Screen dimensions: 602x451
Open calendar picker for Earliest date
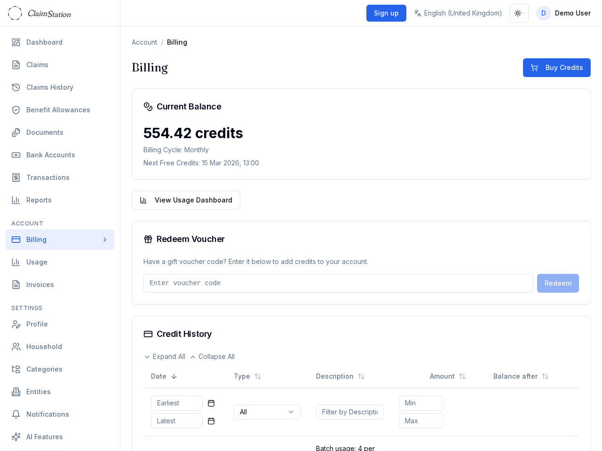(211, 403)
